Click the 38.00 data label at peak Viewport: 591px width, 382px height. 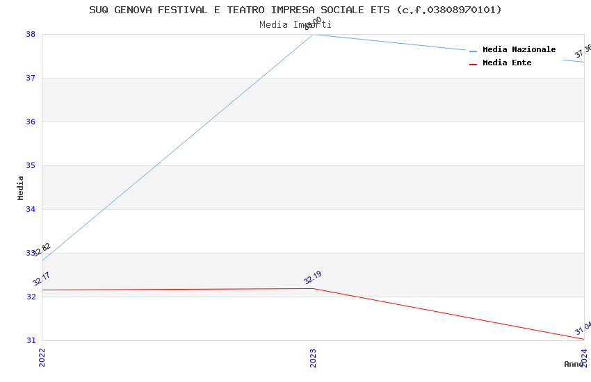click(x=313, y=24)
